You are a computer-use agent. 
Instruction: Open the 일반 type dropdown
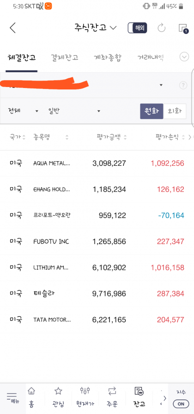tap(74, 111)
